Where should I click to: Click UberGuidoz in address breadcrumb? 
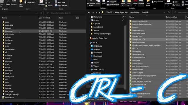(x=135, y=12)
